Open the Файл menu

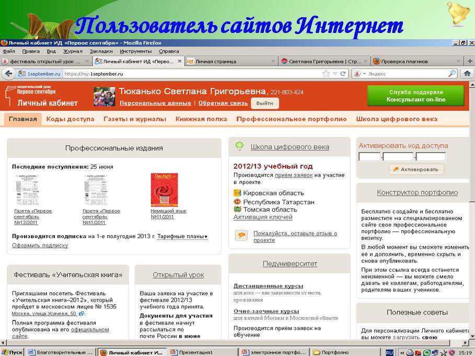point(9,51)
